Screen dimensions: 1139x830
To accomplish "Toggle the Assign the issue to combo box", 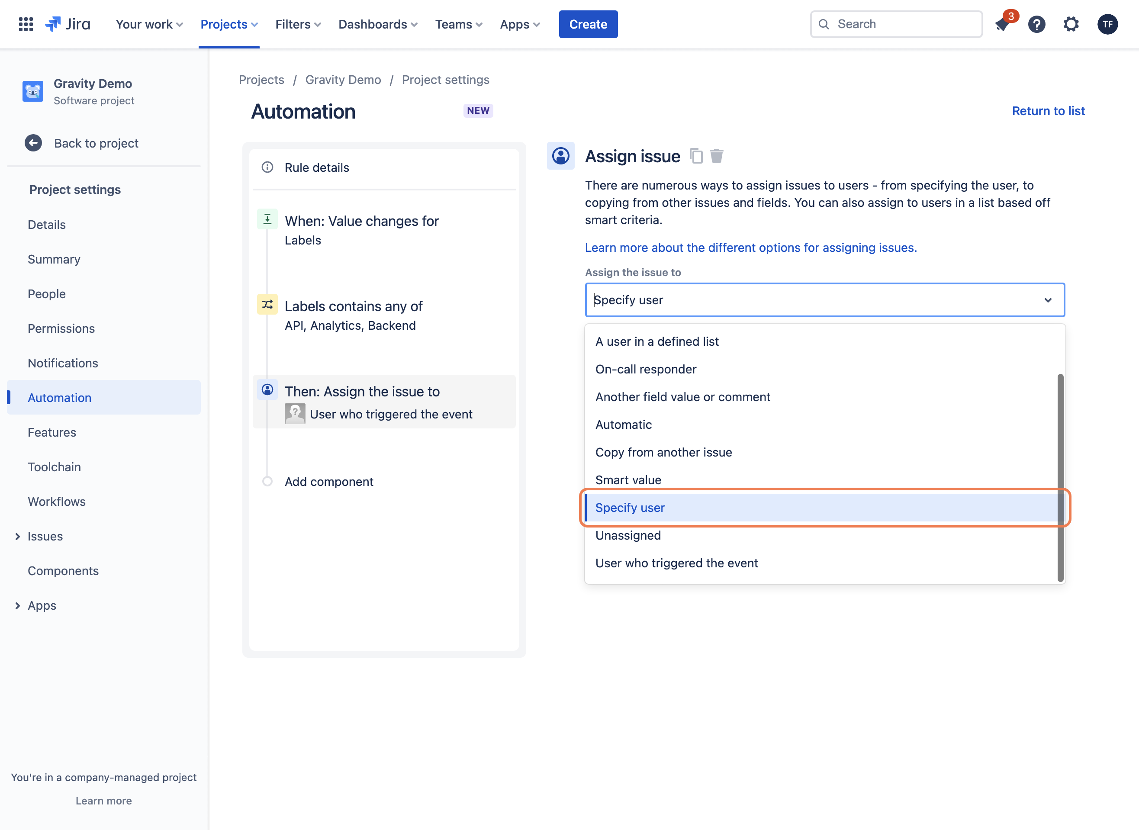I will tap(824, 300).
